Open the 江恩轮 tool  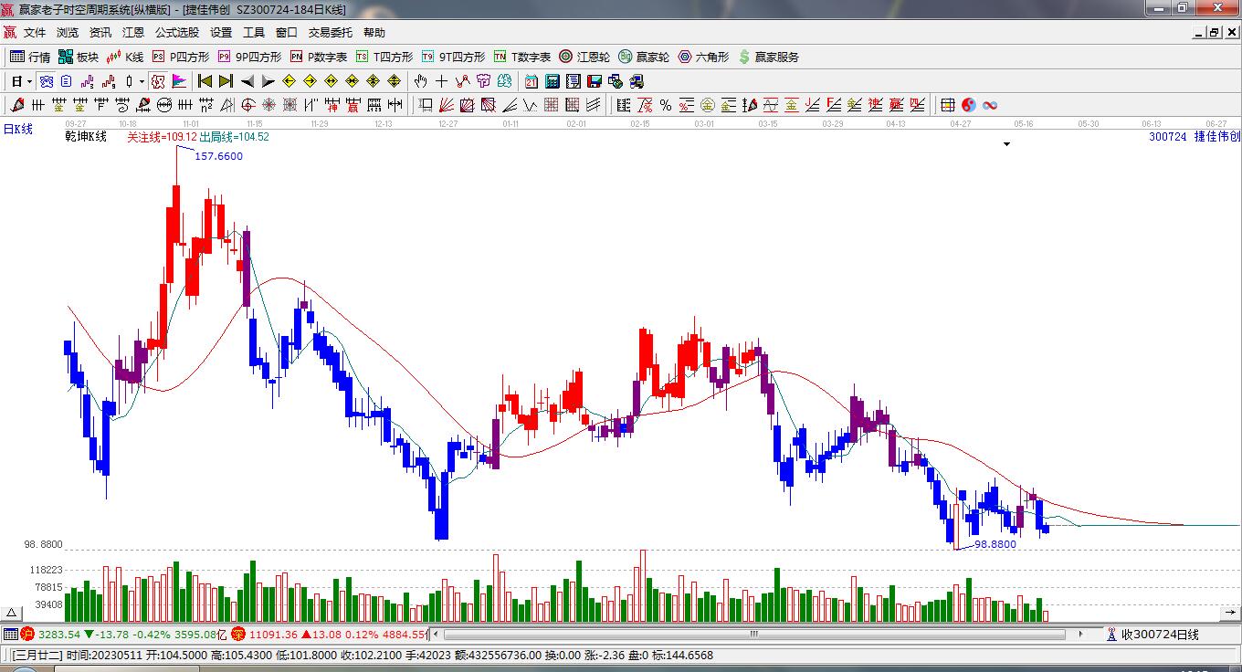[x=585, y=57]
